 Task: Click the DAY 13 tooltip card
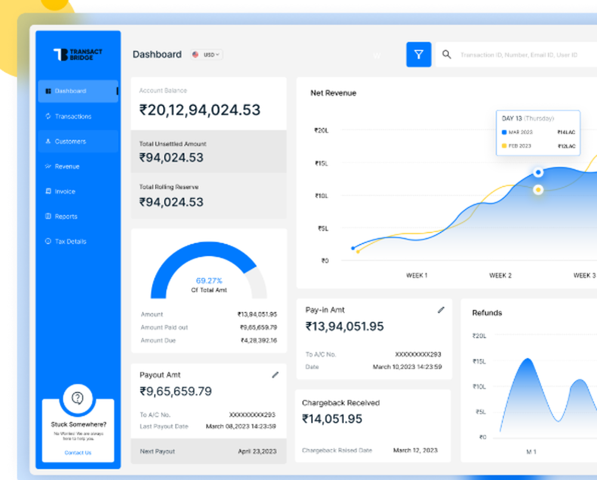point(538,133)
